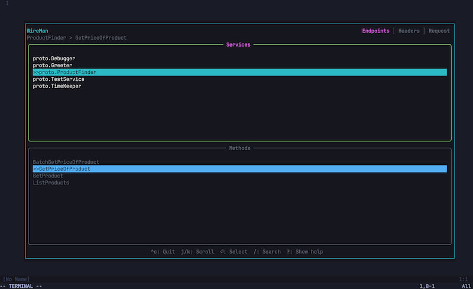Choose the proto.Greeter service
Viewport: 473px width, 289px height.
point(52,66)
